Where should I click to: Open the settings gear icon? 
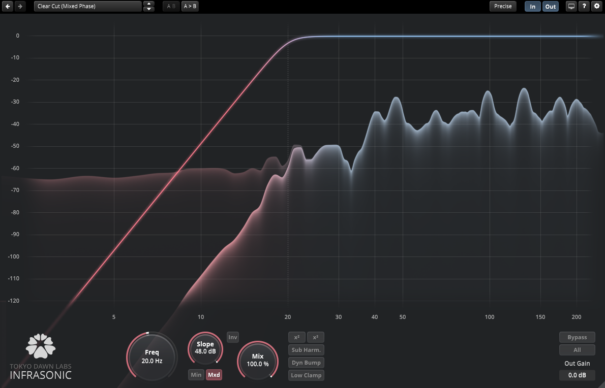tap(597, 6)
